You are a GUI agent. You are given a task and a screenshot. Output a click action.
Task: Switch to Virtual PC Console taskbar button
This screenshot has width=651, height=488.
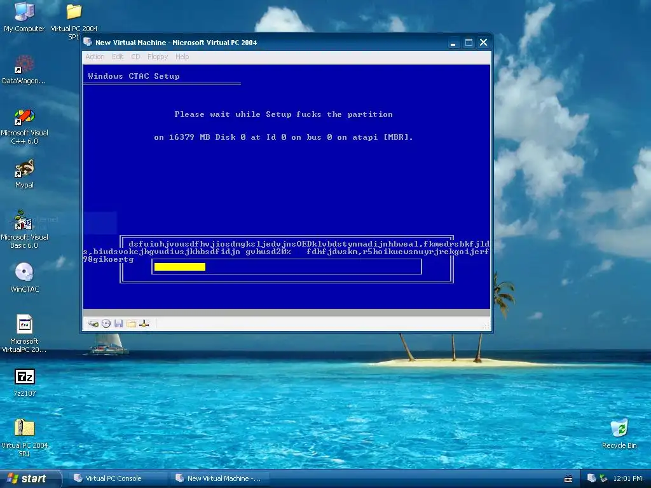(x=118, y=478)
